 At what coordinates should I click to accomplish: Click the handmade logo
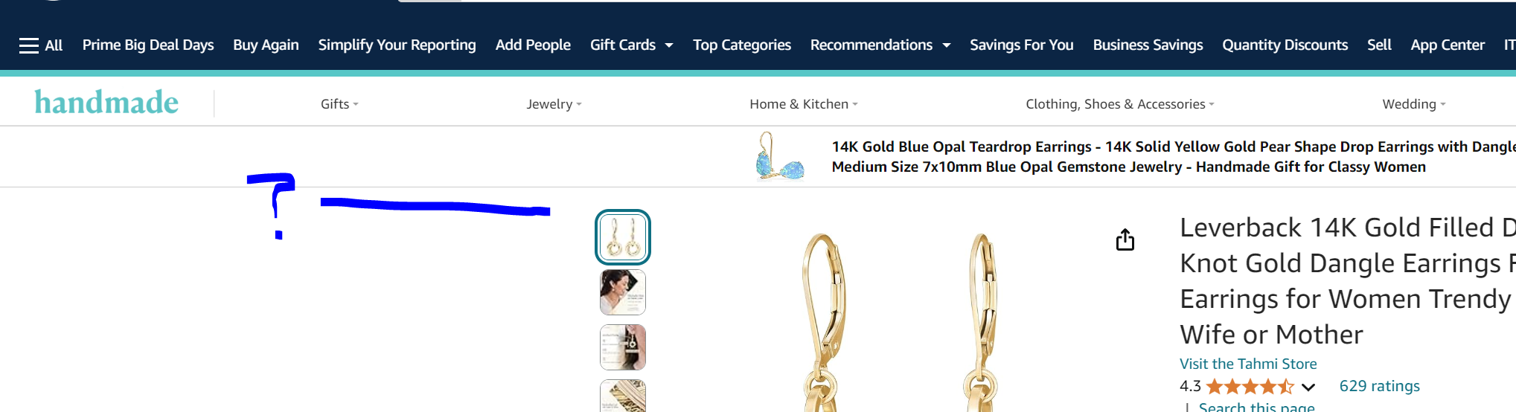(x=106, y=103)
